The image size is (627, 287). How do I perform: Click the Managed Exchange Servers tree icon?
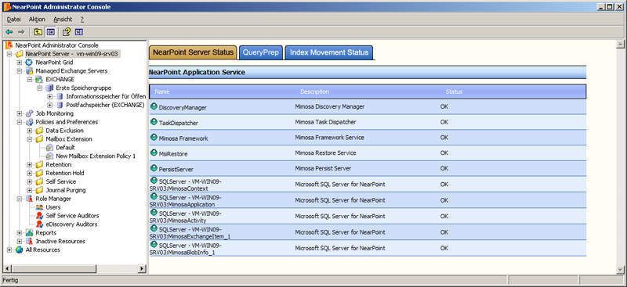click(29, 71)
